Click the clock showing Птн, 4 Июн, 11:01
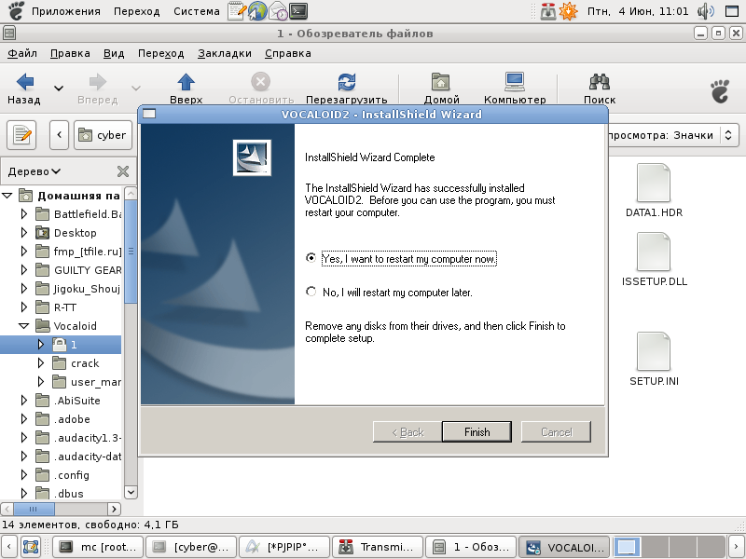The width and height of the screenshot is (746, 559). coord(638,11)
